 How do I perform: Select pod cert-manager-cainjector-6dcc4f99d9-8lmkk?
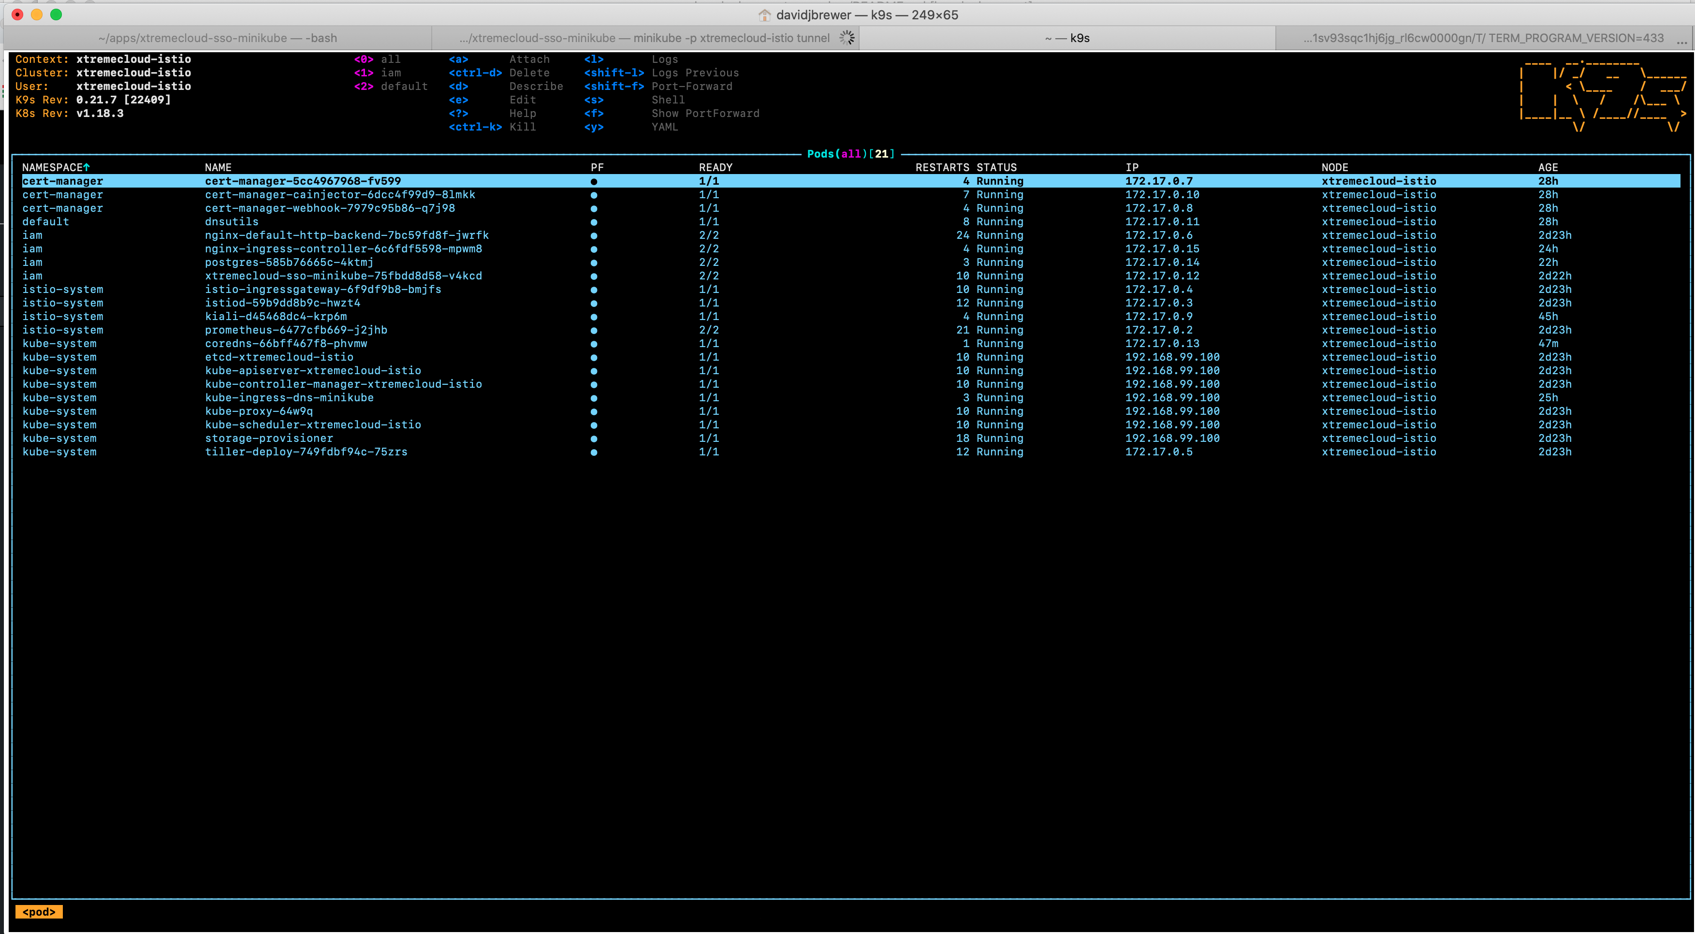pyautogui.click(x=851, y=195)
